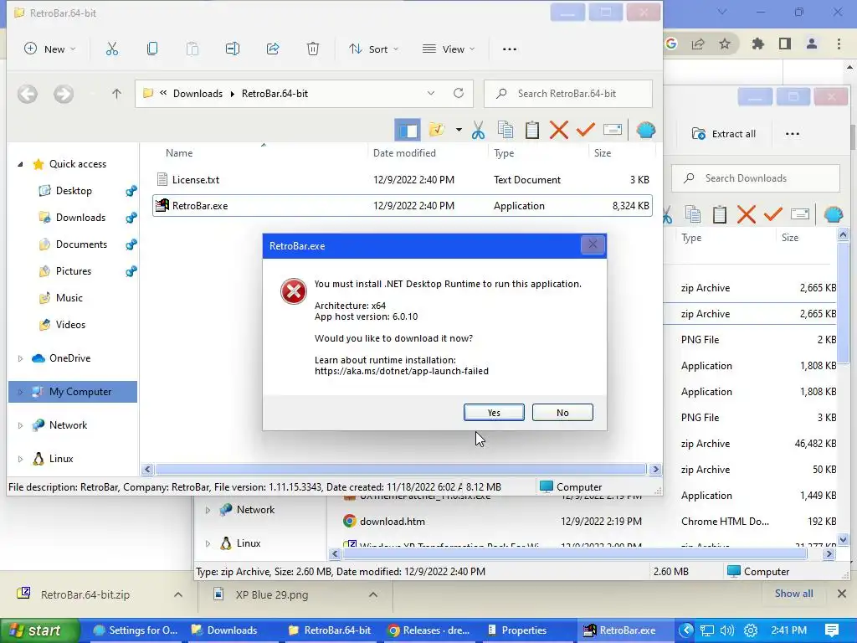Screen dimensions: 857x643
Task: Click the blue shell settings icon in front window
Action: [645, 130]
